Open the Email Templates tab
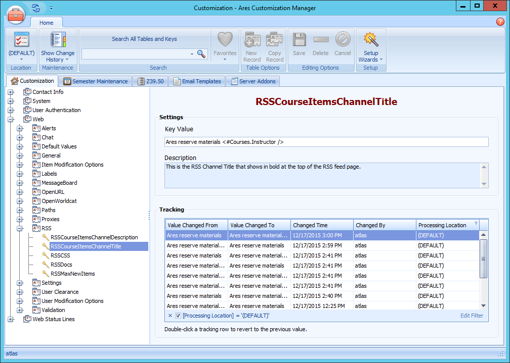 pyautogui.click(x=197, y=81)
